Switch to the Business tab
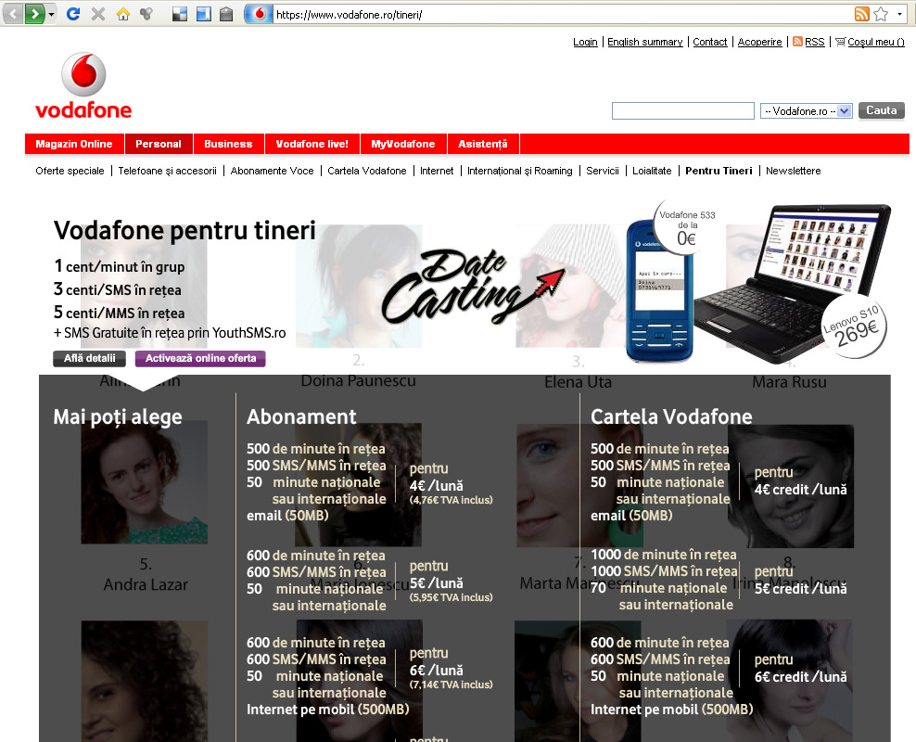916x742 pixels. tap(228, 144)
